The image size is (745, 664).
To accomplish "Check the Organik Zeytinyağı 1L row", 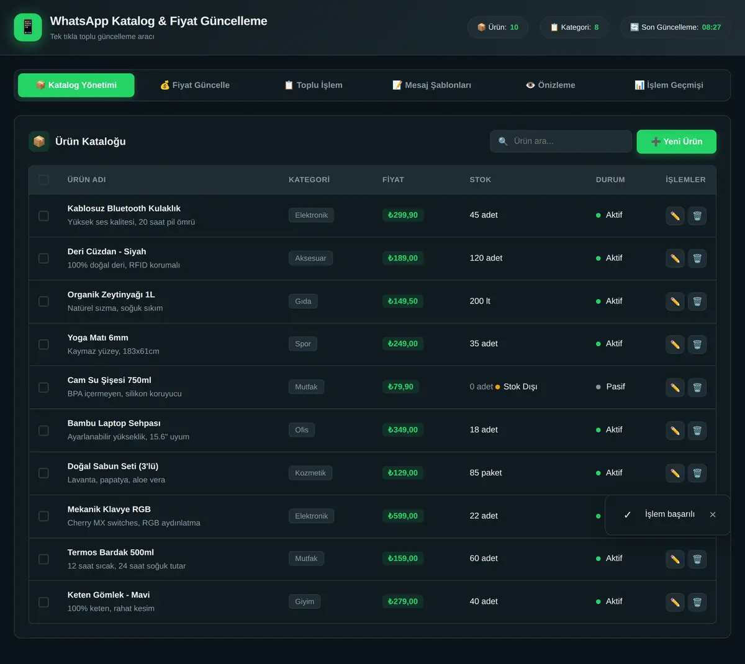I will click(43, 302).
